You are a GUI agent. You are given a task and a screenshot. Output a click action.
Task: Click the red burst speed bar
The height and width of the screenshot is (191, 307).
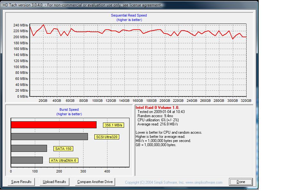point(54,125)
